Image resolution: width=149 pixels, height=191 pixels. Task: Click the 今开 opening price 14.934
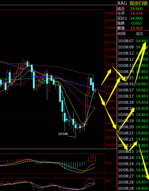pyautogui.click(x=136, y=14)
